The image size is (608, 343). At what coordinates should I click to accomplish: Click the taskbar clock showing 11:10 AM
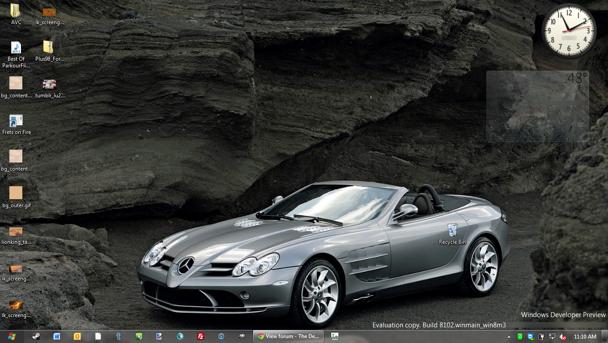585,337
